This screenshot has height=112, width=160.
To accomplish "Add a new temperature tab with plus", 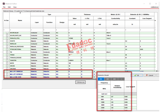I will coord(121,79).
